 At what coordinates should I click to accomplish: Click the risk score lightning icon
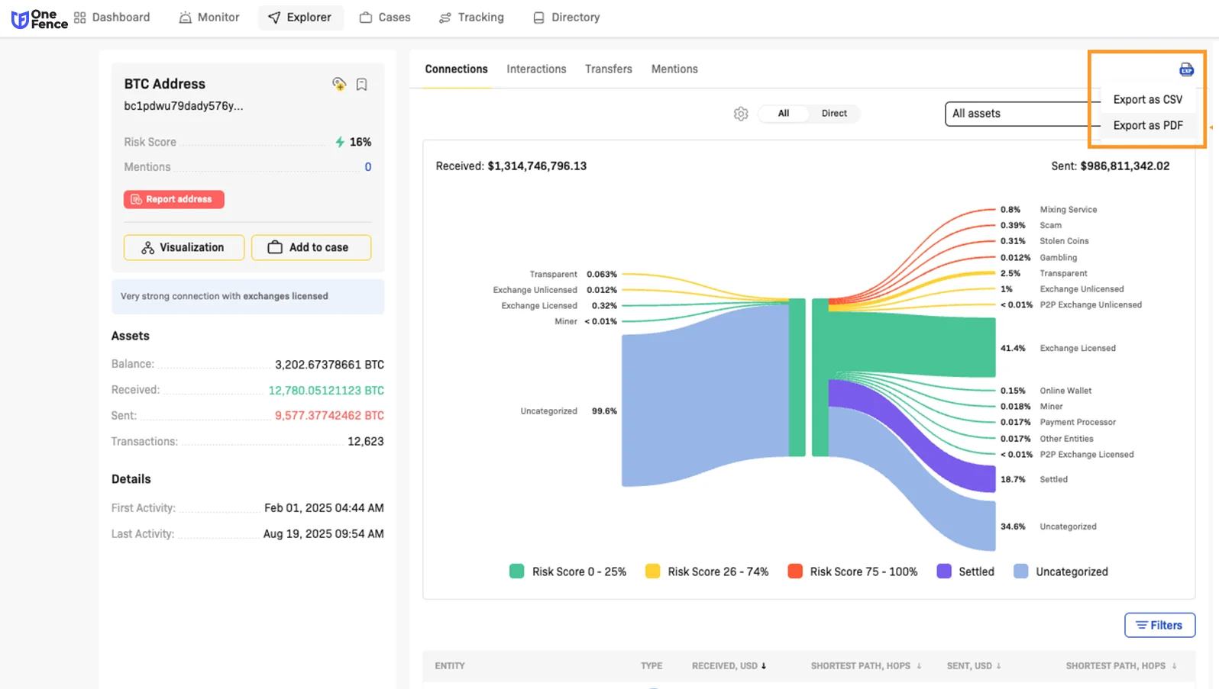pyautogui.click(x=340, y=142)
